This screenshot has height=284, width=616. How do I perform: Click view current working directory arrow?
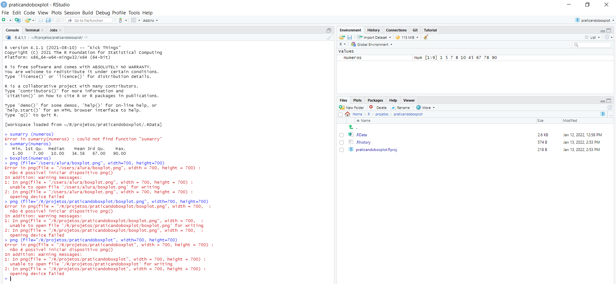click(x=86, y=38)
